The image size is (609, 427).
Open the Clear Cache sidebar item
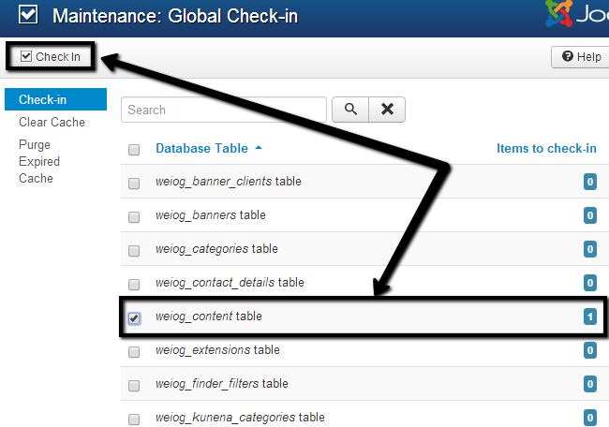52,122
